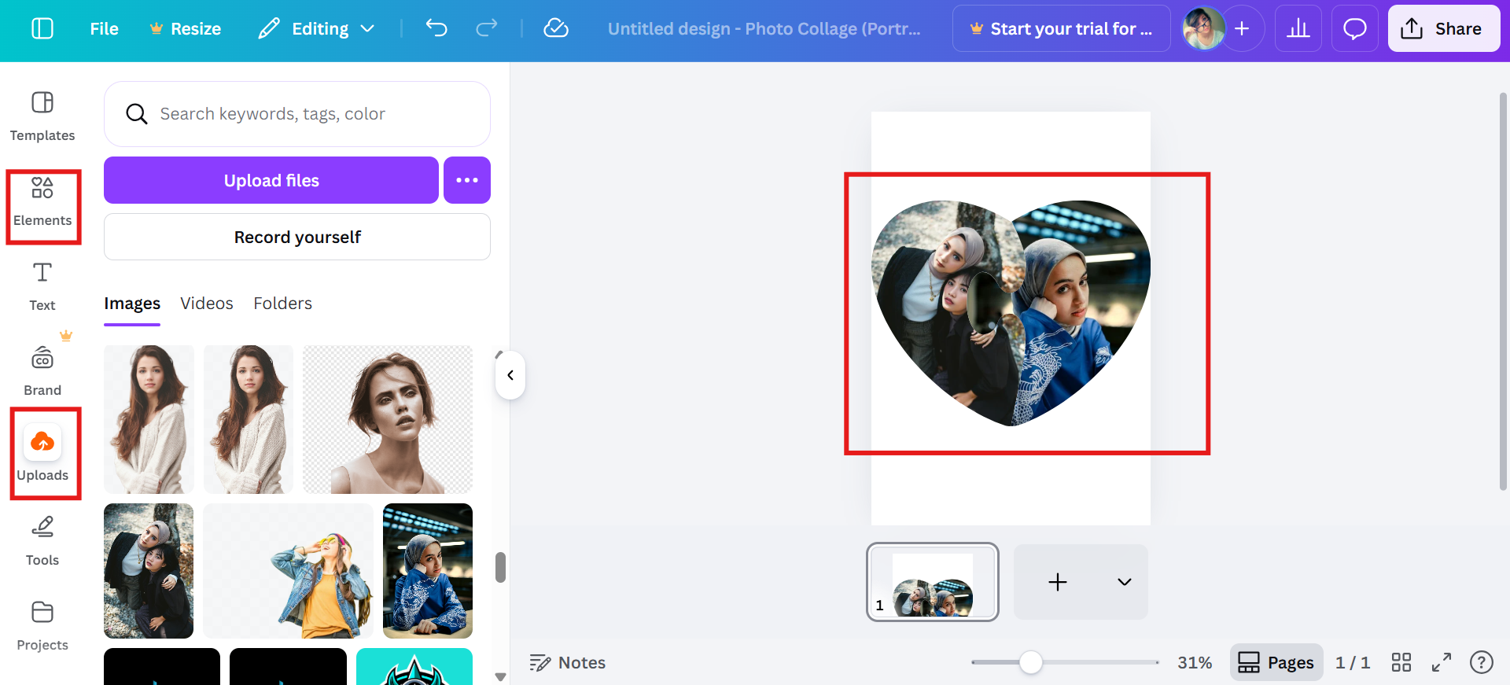Toggle the sidebar menu panel icon
Screen dimensions: 1510x685
tap(42, 29)
